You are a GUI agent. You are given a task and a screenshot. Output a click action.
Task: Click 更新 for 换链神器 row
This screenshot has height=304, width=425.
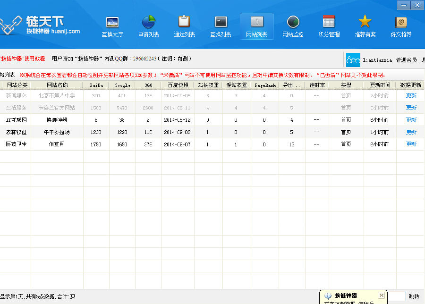point(411,120)
